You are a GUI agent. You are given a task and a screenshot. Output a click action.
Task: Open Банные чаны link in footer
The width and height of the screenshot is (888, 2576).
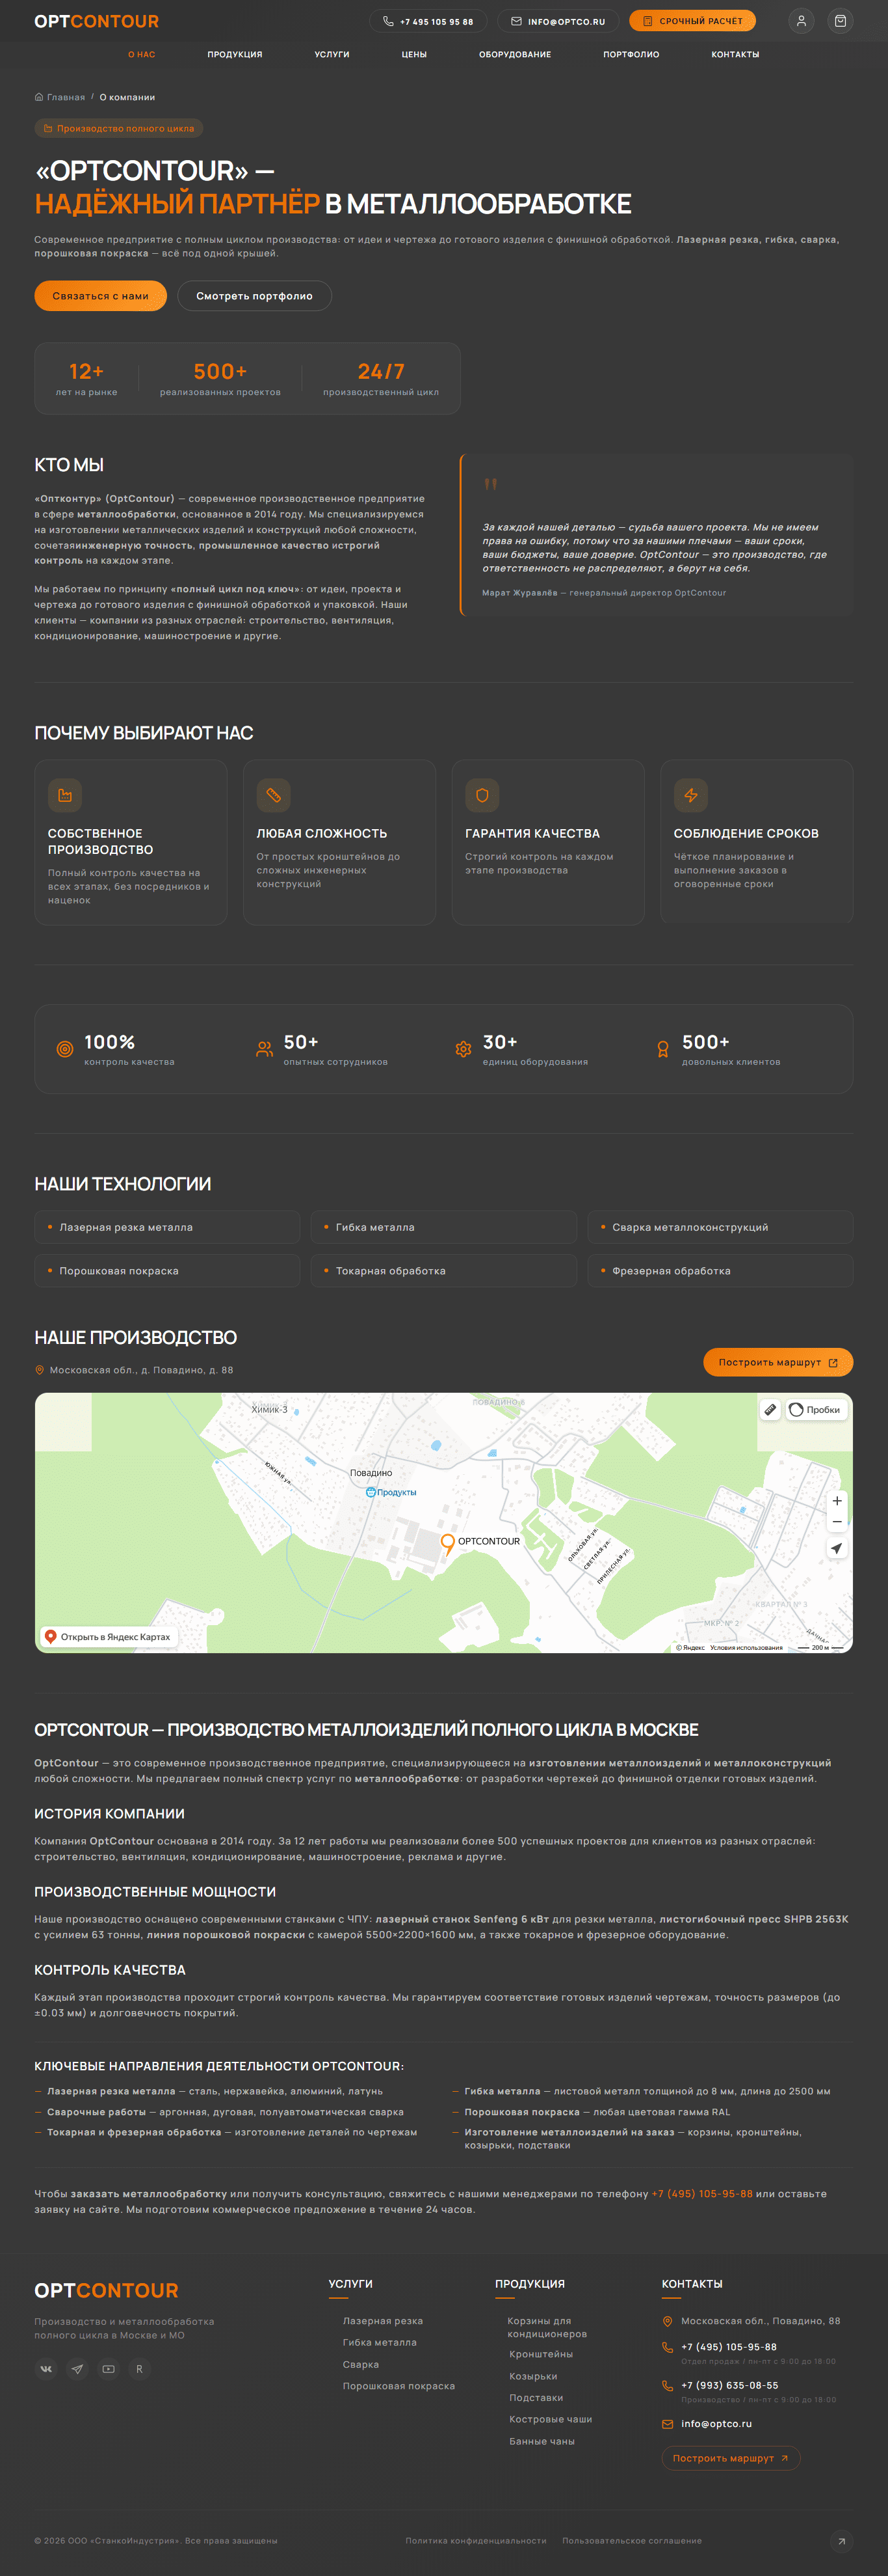click(x=542, y=2441)
